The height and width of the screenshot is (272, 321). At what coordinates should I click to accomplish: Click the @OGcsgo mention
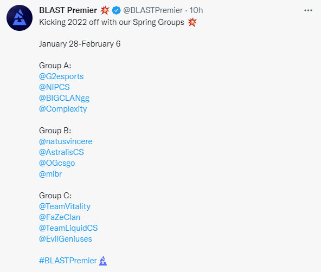point(57,163)
